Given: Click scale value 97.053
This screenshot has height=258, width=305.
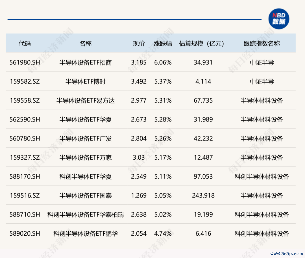Looking at the screenshot, I should tap(203, 176).
